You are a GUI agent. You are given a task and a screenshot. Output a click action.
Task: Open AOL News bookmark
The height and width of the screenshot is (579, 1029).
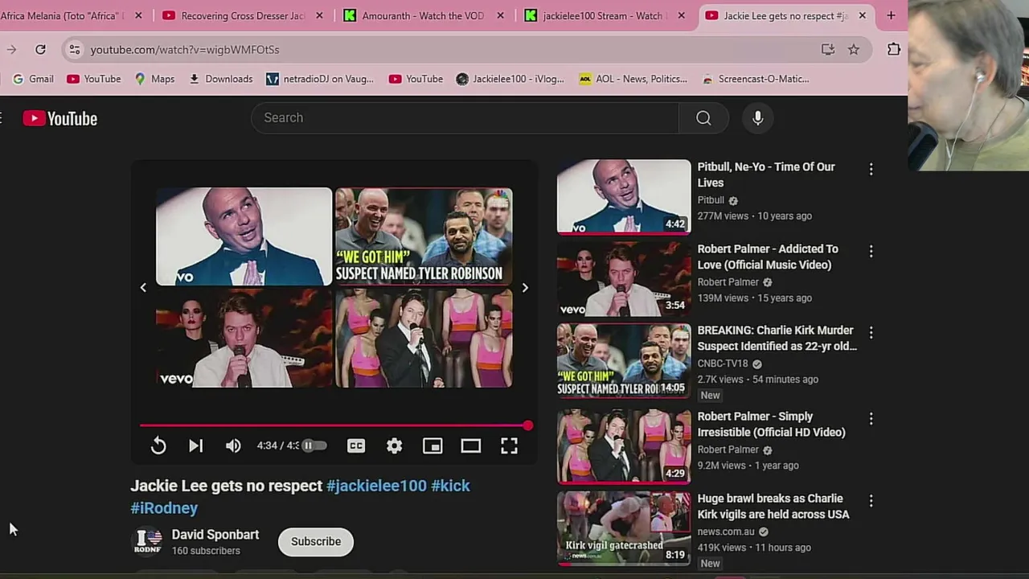[x=633, y=79]
